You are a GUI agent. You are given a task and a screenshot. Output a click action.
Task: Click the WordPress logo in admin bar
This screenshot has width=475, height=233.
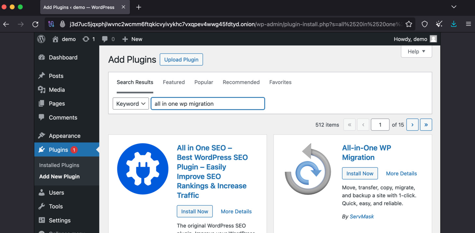click(x=41, y=39)
